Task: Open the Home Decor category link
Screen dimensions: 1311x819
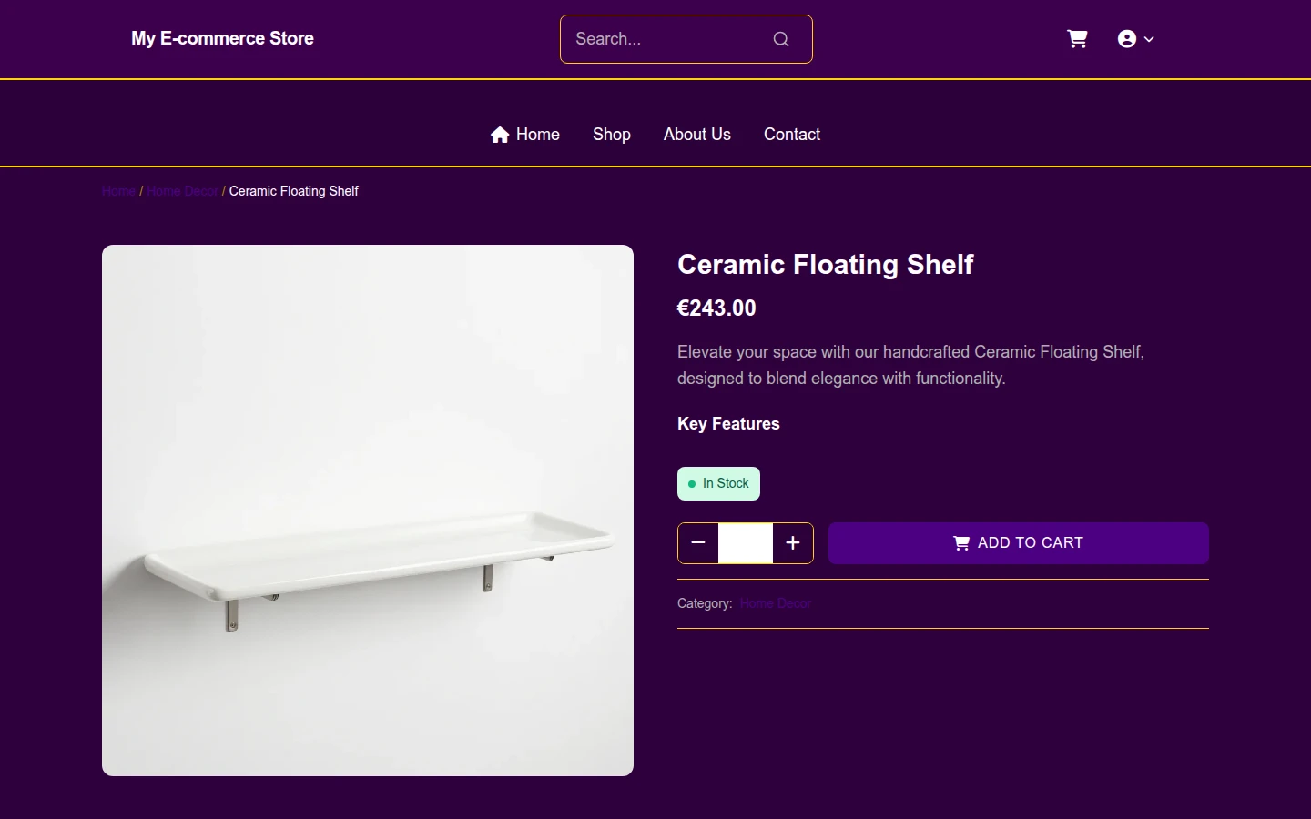Action: coord(776,603)
